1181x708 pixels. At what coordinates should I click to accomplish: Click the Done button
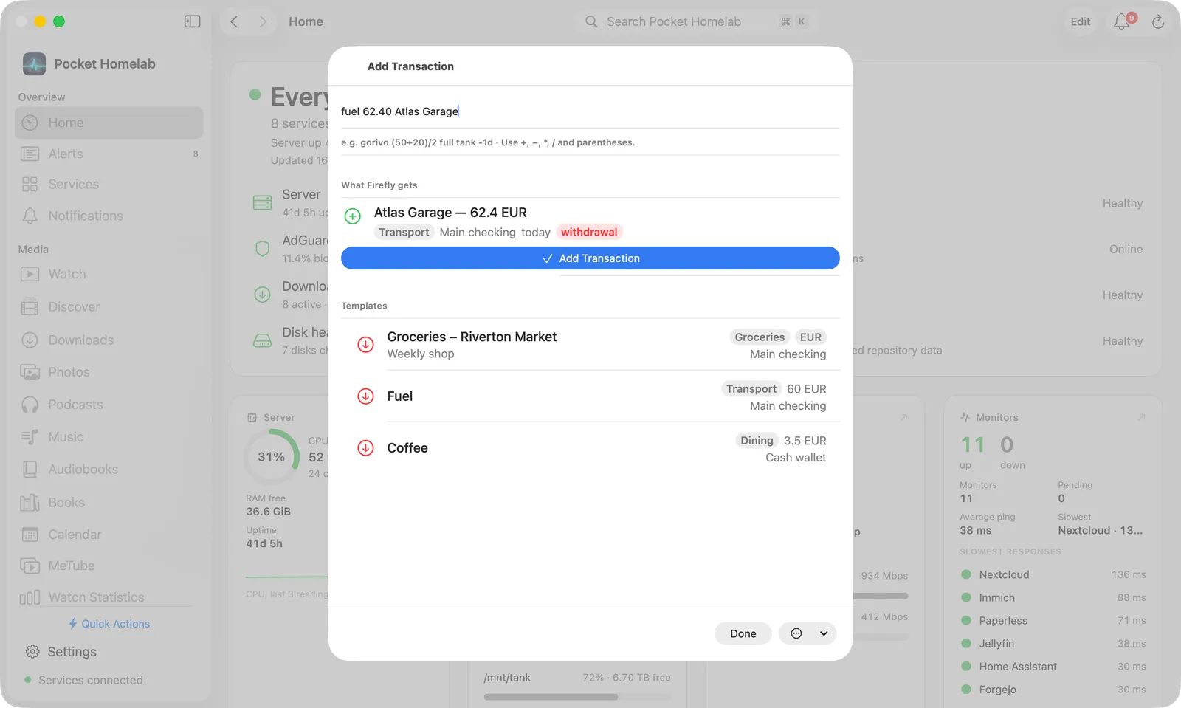coord(743,633)
